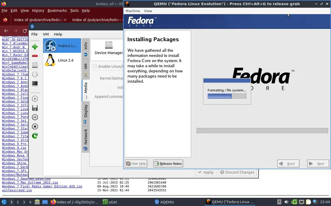Stop the VM with the stop icon
This screenshot has width=331, height=206.
35,126
